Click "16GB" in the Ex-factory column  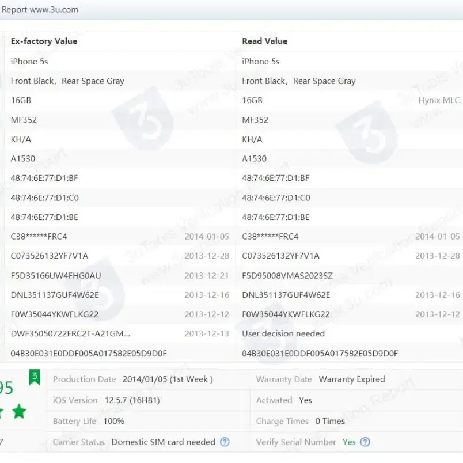pyautogui.click(x=21, y=100)
